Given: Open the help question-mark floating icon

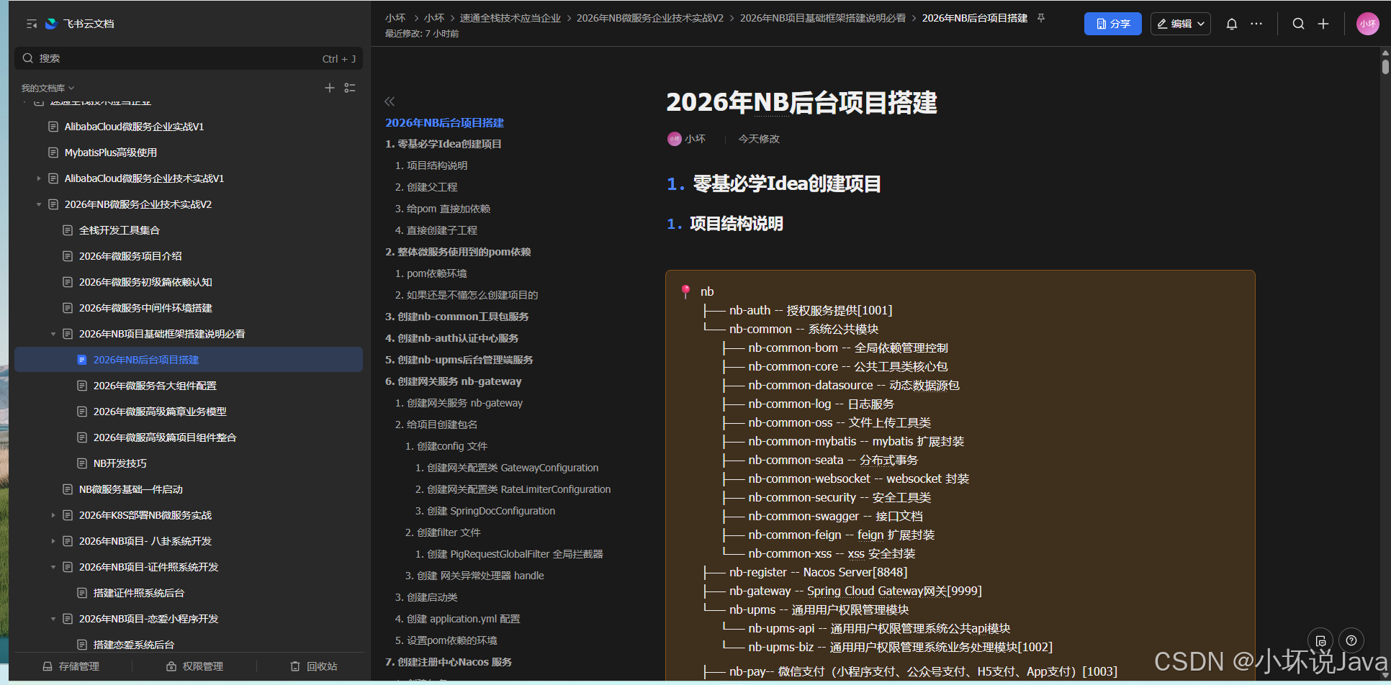Looking at the screenshot, I should (1351, 640).
